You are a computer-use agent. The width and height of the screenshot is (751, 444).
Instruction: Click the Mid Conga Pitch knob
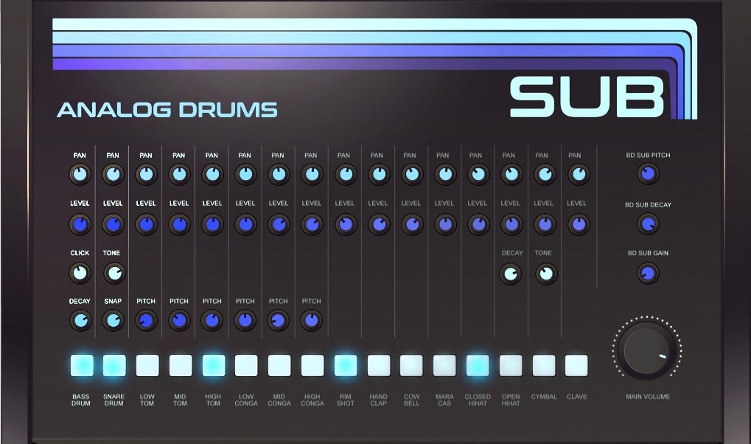pos(278,320)
